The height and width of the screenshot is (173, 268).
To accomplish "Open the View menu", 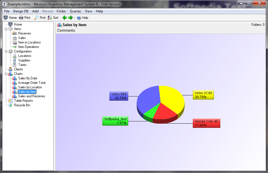I will pyautogui.click(x=88, y=11).
